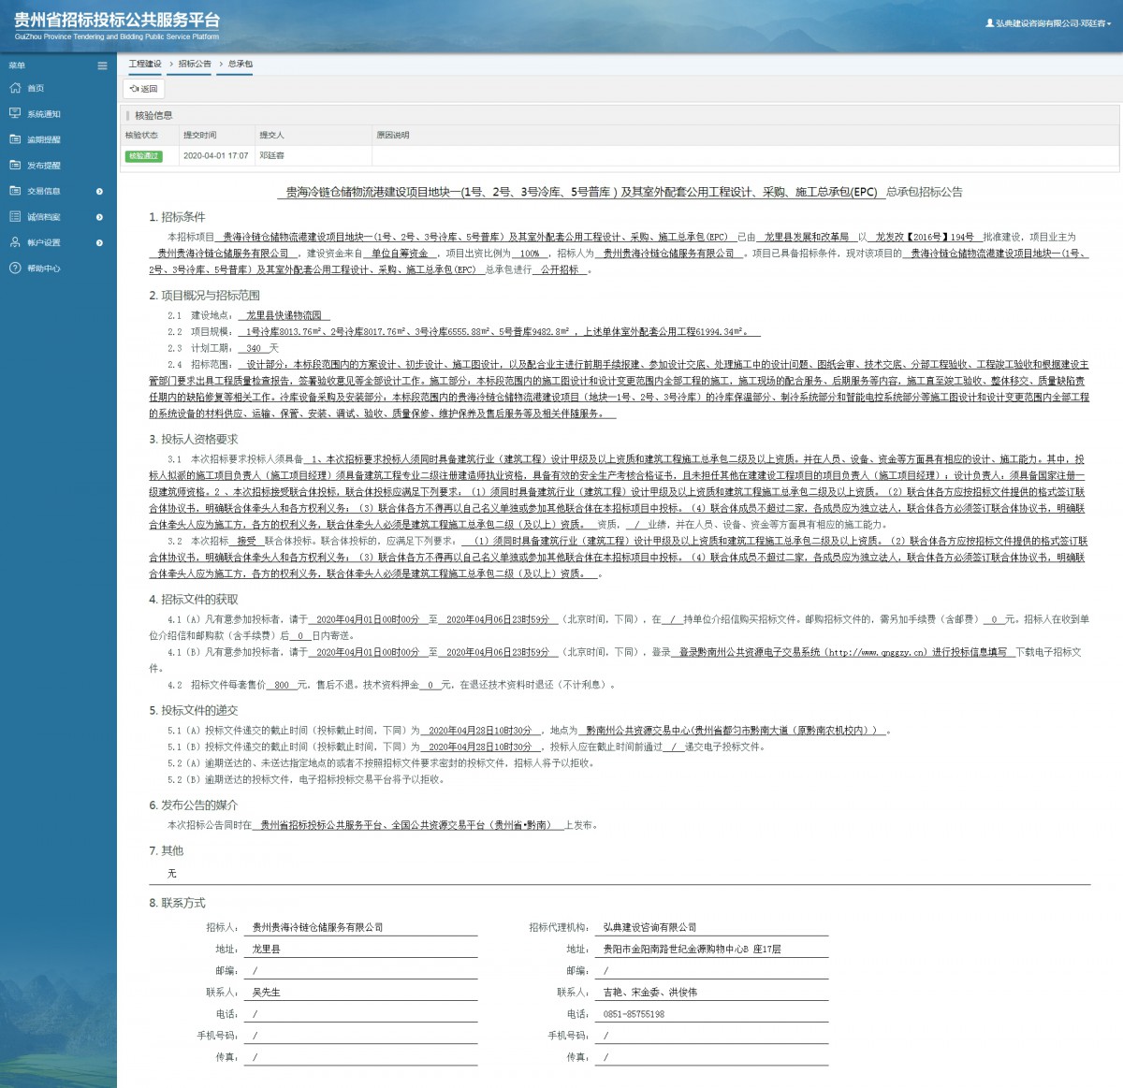
Task: Click the green 核验通过 status badge
Action: 144,156
